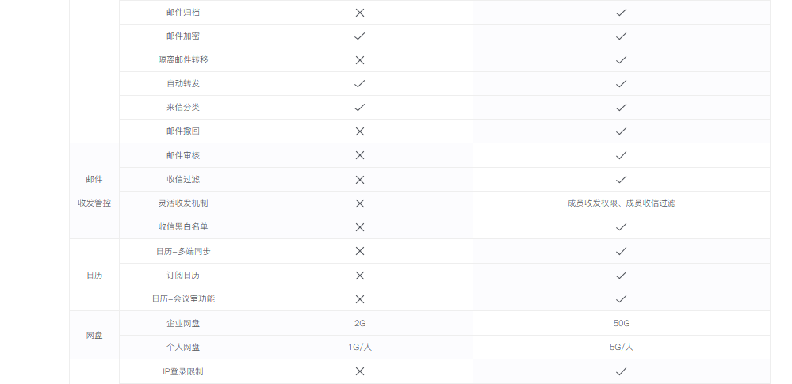This screenshot has height=384, width=792.
Task: Click the cross icon in the 收信黑白名单 row
Action: (x=360, y=227)
